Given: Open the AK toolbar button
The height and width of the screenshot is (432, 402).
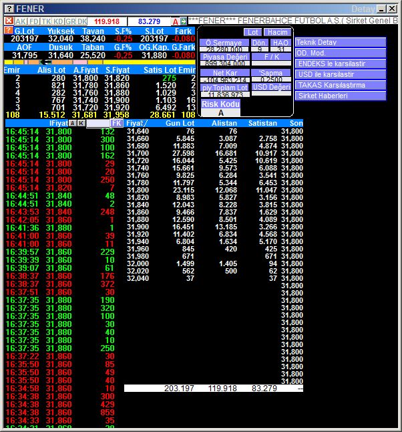Looking at the screenshot, I should coord(21,21).
